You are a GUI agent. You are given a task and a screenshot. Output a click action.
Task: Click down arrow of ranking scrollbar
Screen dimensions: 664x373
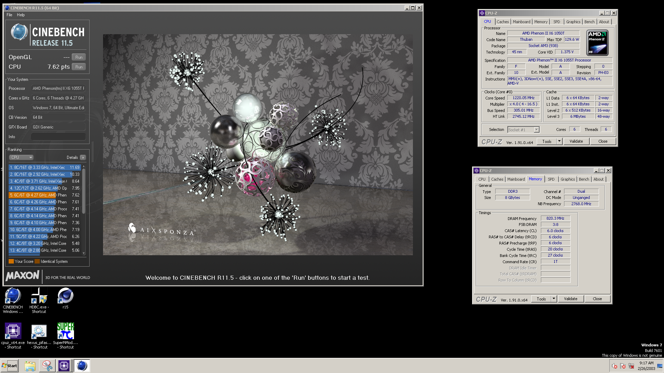(84, 253)
